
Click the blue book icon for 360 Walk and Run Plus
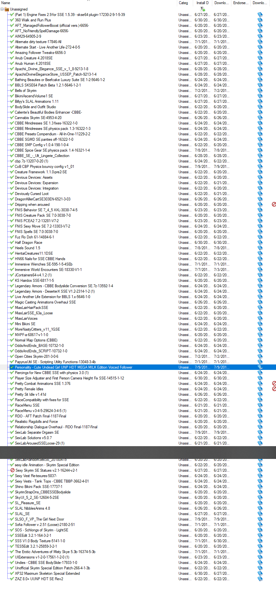coord(260,20)
